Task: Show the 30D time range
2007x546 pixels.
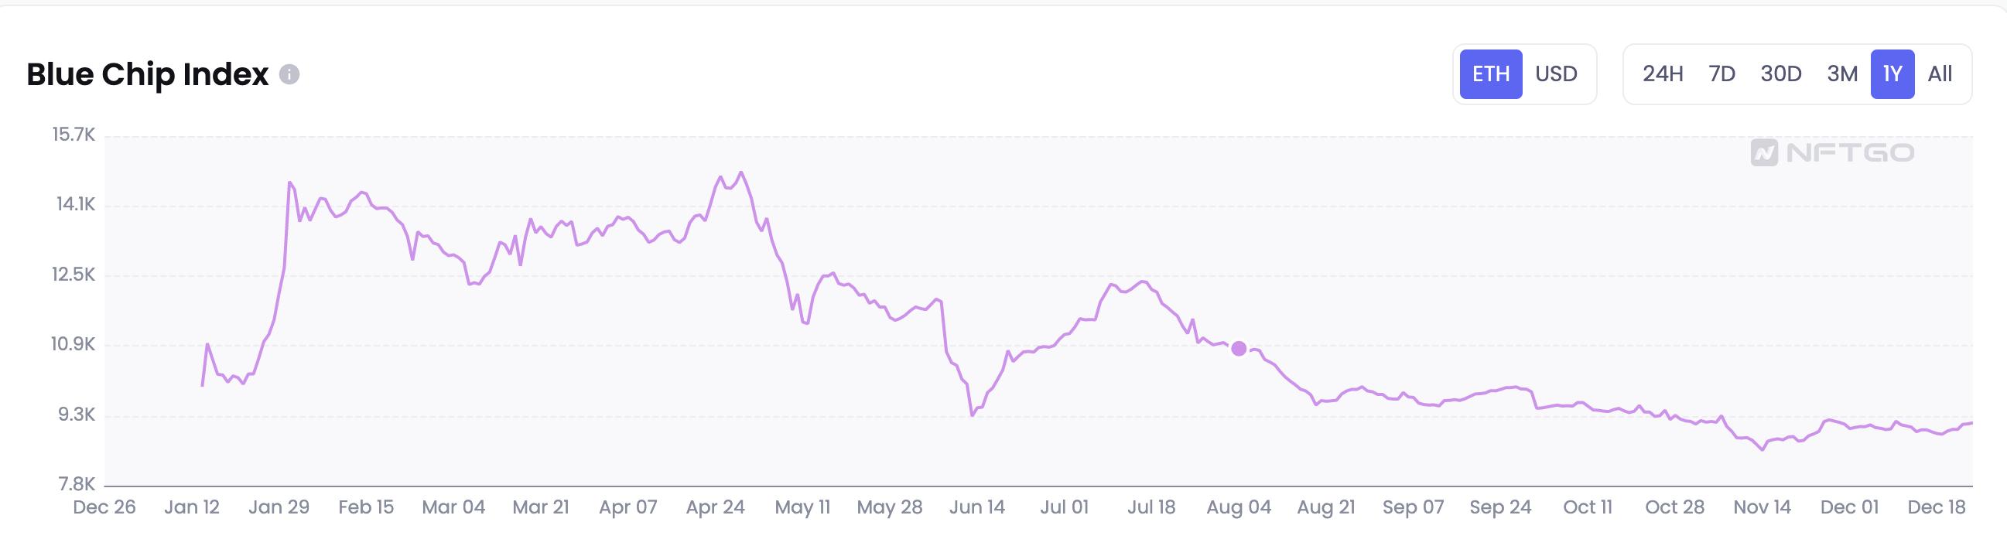Action: coord(1781,74)
